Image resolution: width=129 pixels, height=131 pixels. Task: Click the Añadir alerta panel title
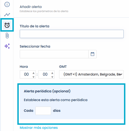click(x=31, y=7)
